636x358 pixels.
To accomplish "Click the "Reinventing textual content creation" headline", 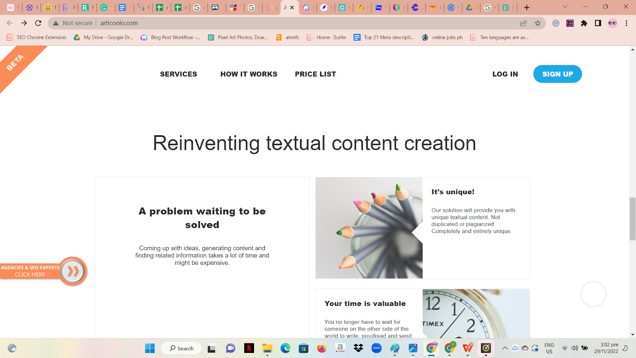I will [314, 143].
